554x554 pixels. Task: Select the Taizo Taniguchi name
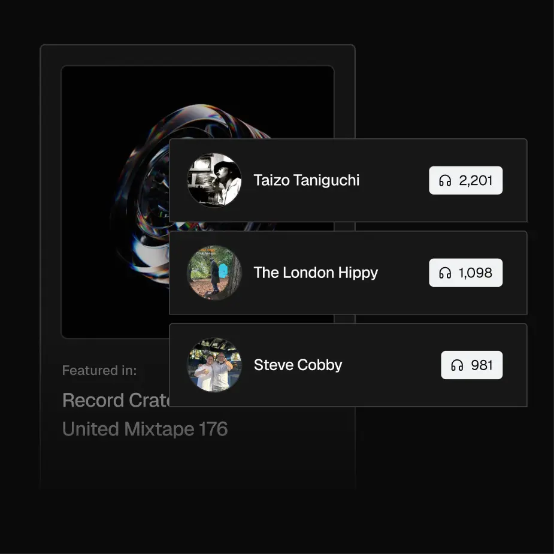[306, 180]
